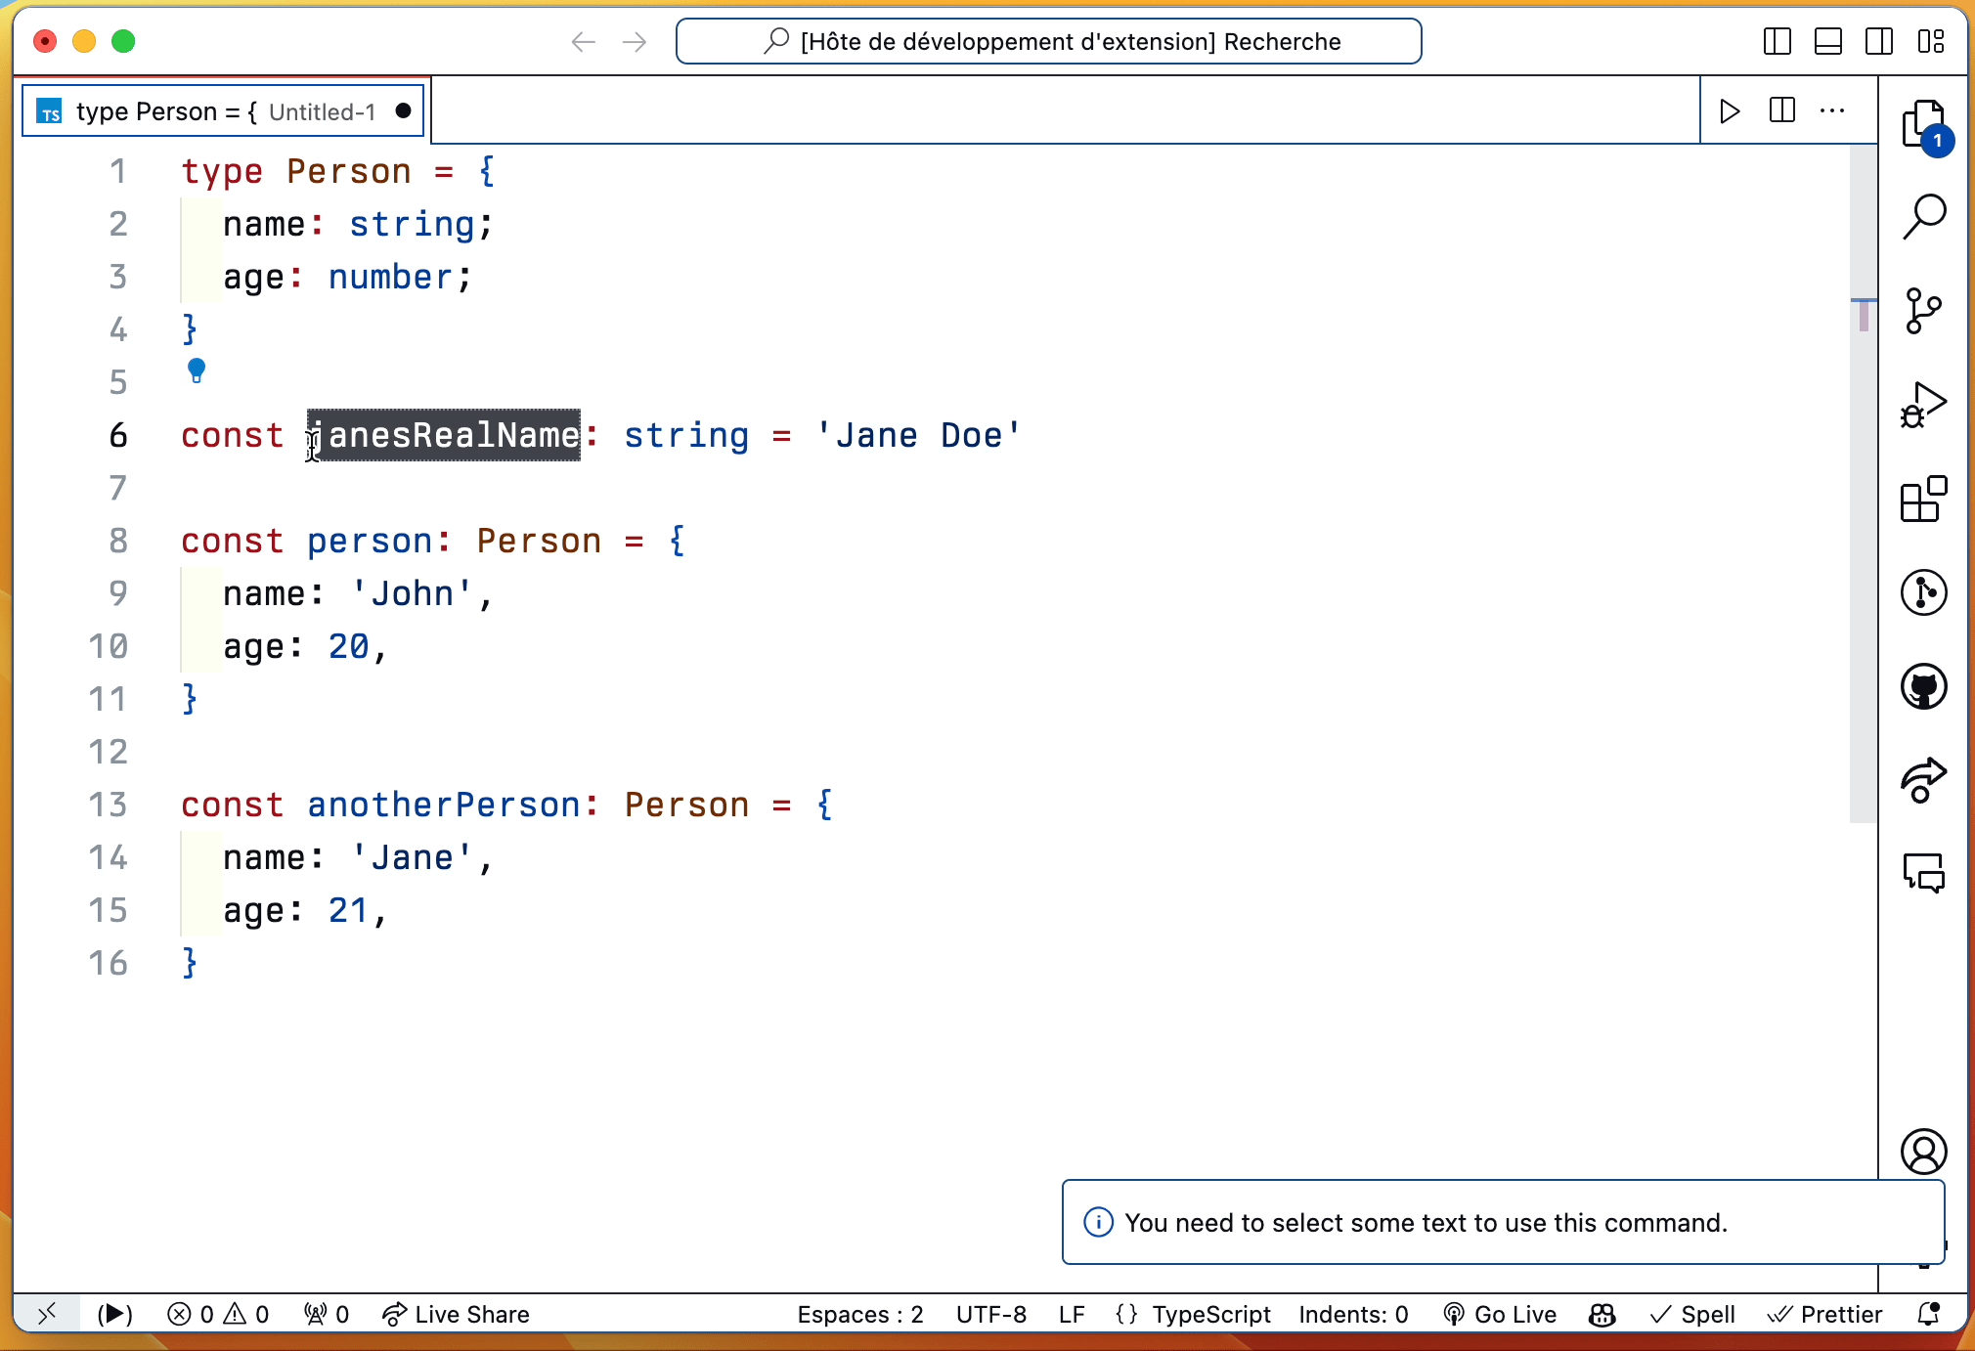This screenshot has height=1351, width=1975.
Task: Open the GitHub panel icon
Action: tap(1923, 686)
